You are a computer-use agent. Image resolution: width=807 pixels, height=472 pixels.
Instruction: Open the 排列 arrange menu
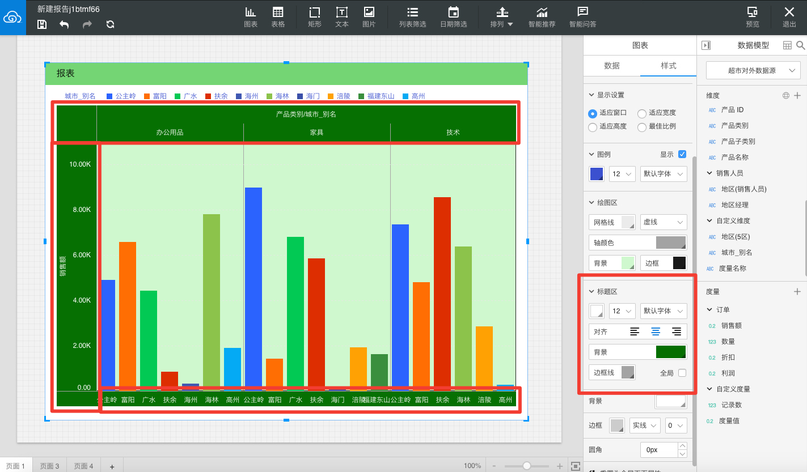click(501, 17)
